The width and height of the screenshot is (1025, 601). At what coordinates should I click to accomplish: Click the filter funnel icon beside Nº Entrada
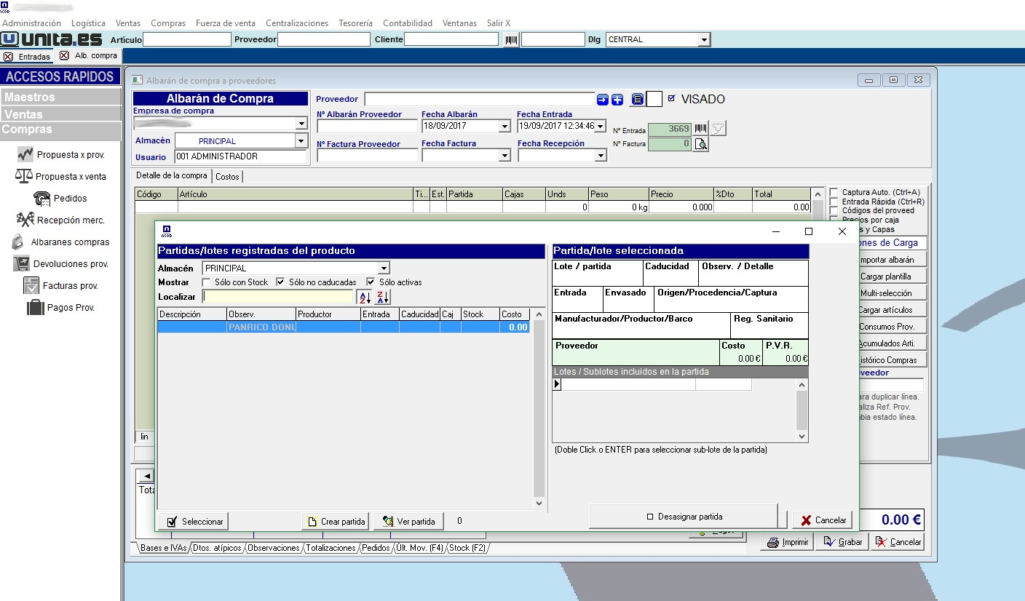click(718, 129)
